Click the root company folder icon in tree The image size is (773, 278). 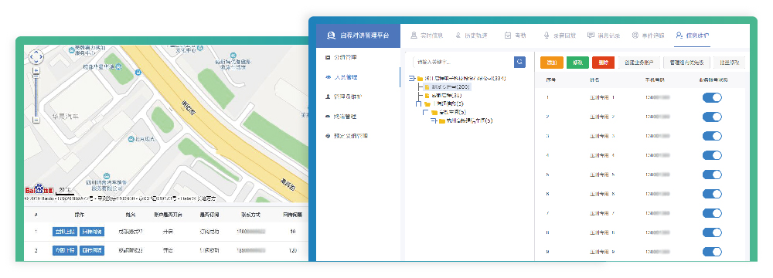point(420,78)
